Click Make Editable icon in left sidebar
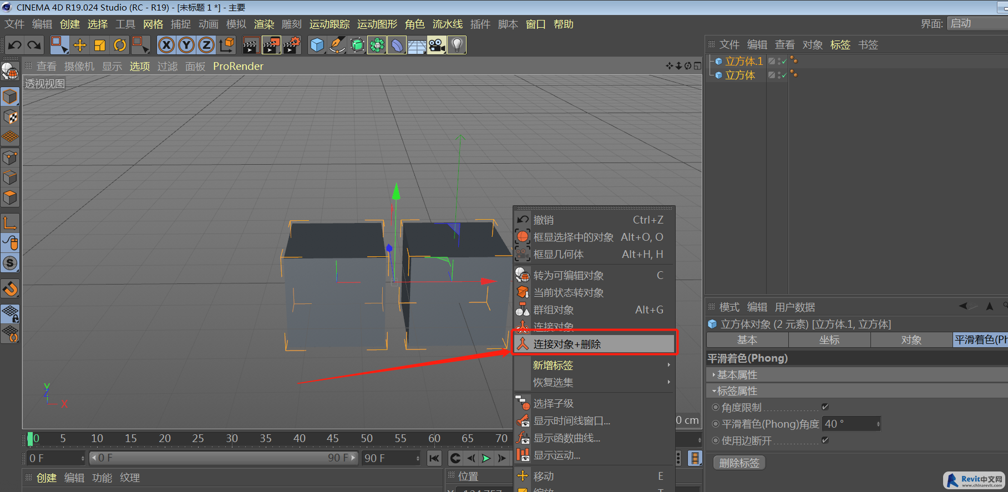1008x492 pixels. (10, 72)
